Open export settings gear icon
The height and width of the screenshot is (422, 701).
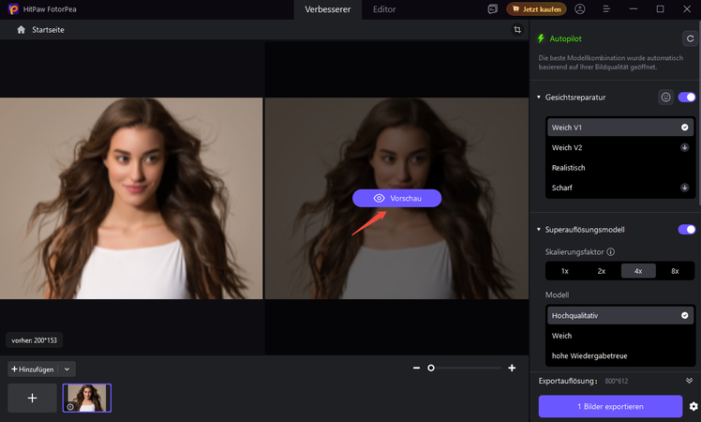tap(694, 406)
